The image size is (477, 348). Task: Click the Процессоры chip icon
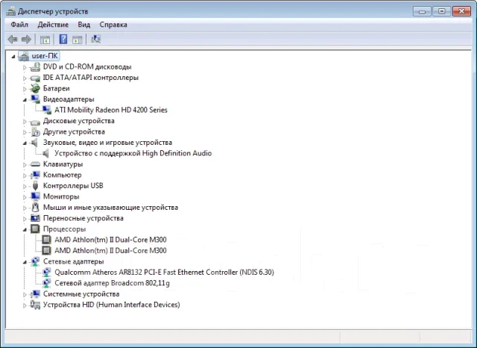pos(35,229)
